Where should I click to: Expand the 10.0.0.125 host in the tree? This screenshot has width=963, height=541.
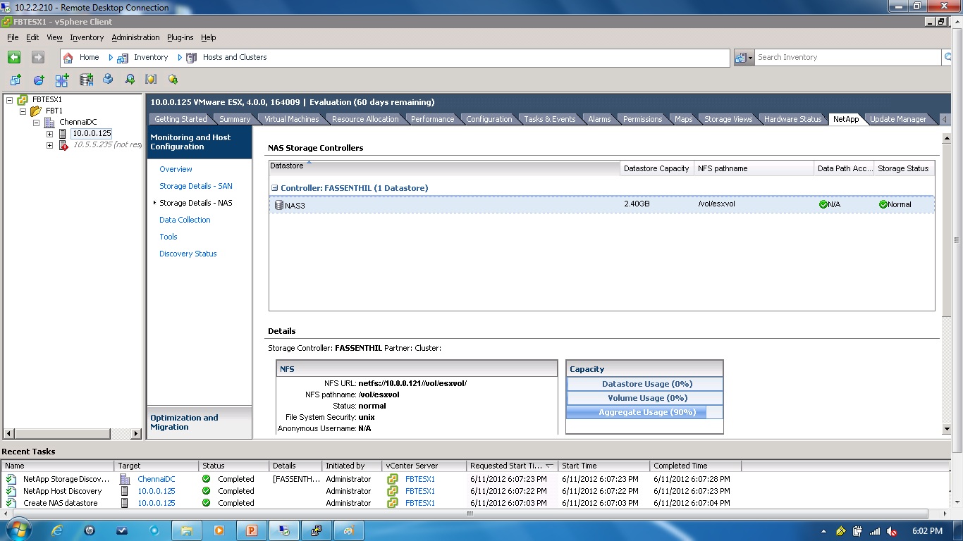click(49, 133)
